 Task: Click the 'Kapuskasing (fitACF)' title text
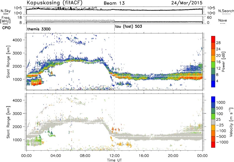(55, 3)
